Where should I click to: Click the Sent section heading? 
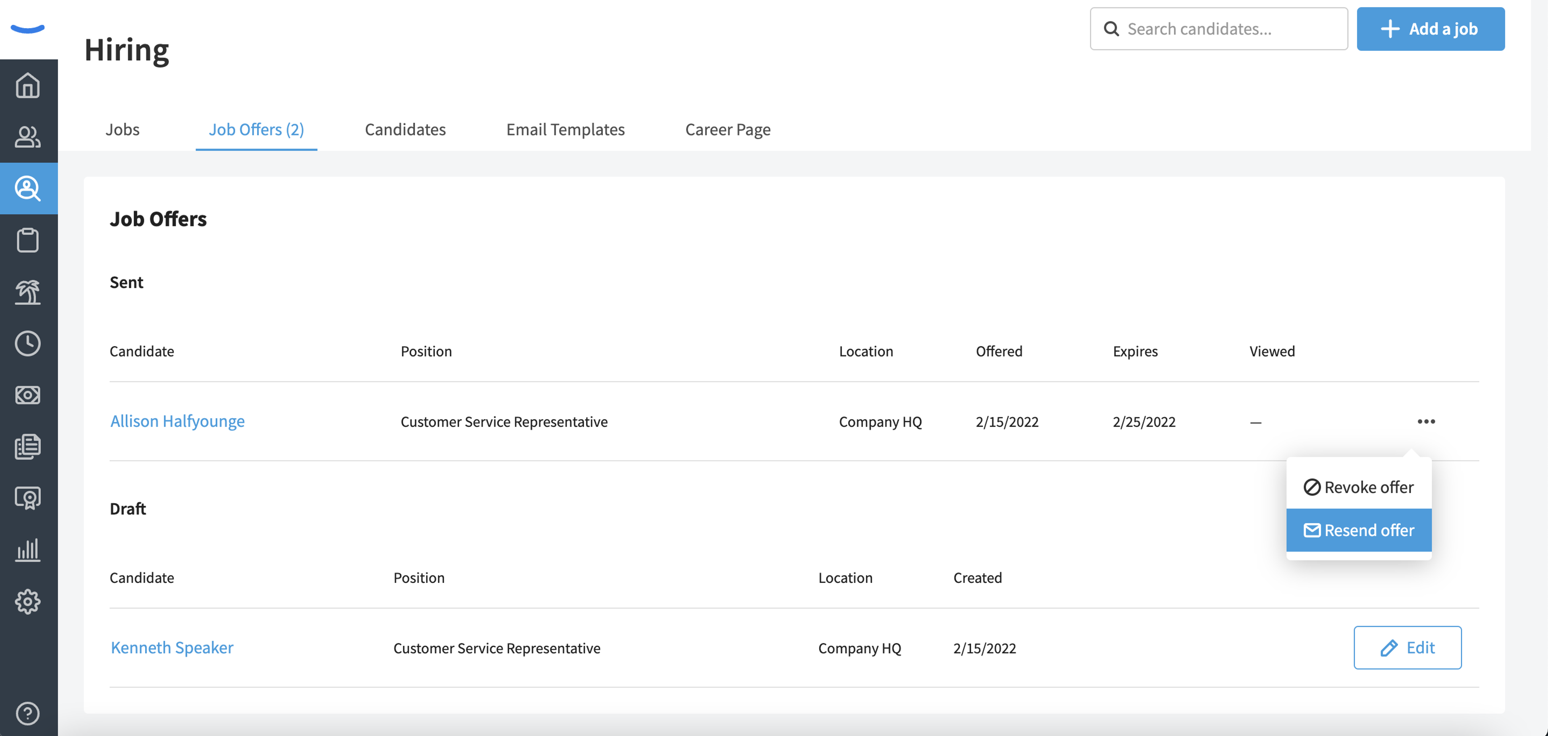coord(126,282)
